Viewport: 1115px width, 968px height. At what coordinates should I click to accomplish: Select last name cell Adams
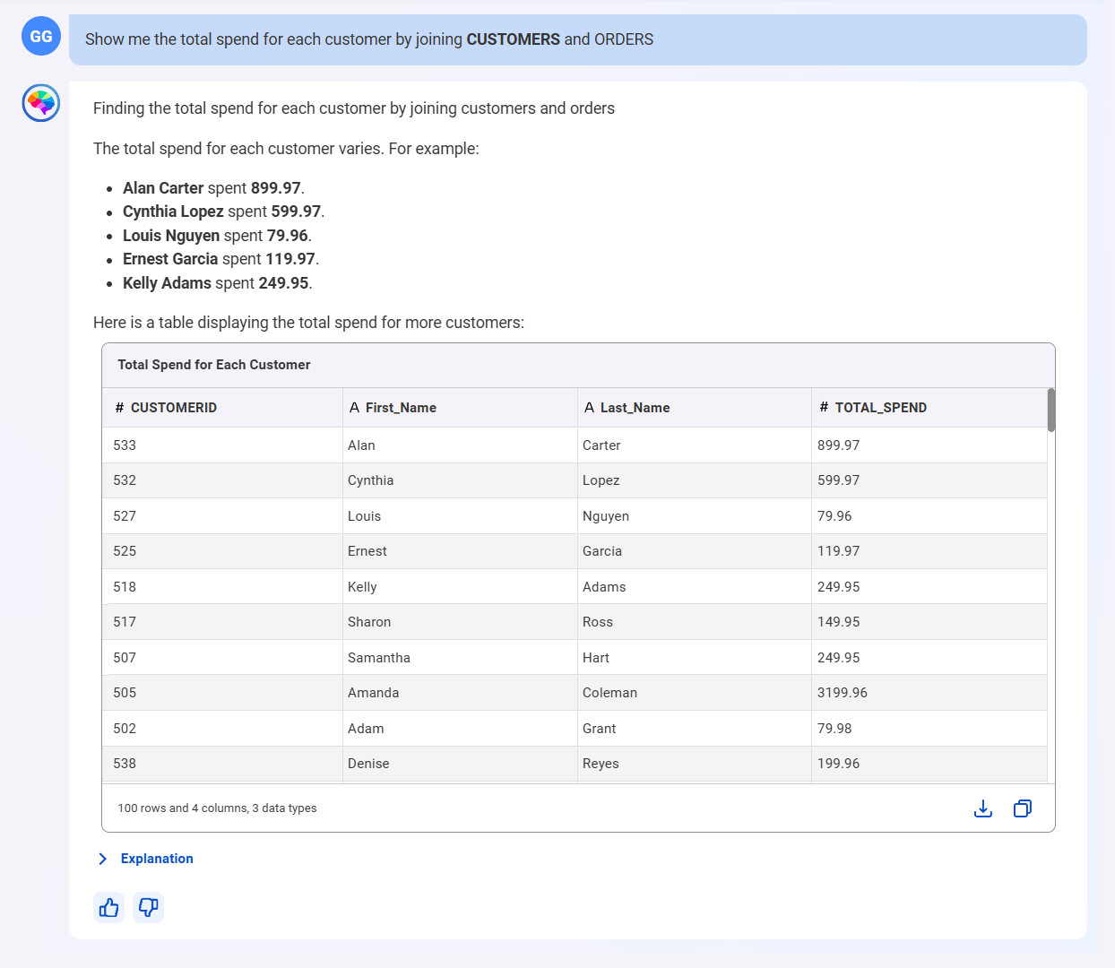coord(695,587)
